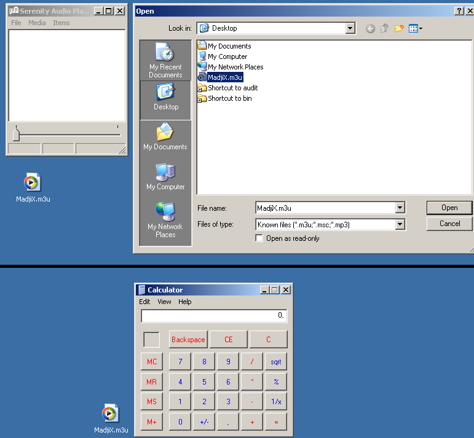Select My Computer in the places bar
The image size is (474, 438).
pos(165,176)
